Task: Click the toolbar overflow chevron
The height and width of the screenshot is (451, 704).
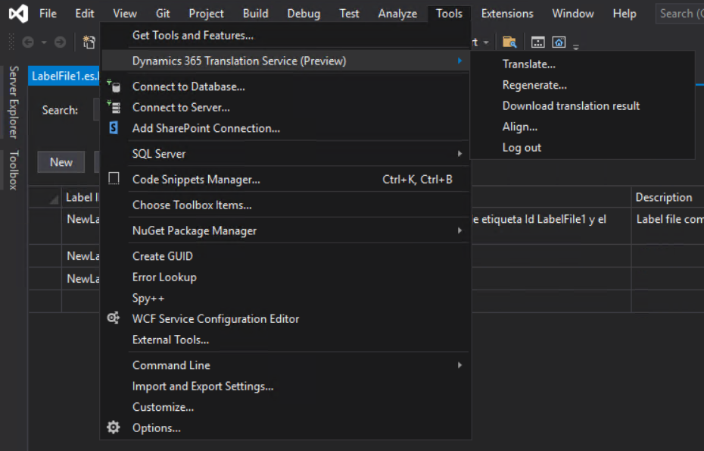Action: click(575, 45)
